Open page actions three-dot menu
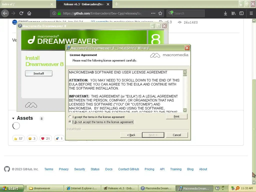The width and height of the screenshot is (256, 192). point(153,13)
